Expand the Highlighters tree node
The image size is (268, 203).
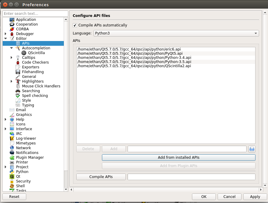pos(12,81)
